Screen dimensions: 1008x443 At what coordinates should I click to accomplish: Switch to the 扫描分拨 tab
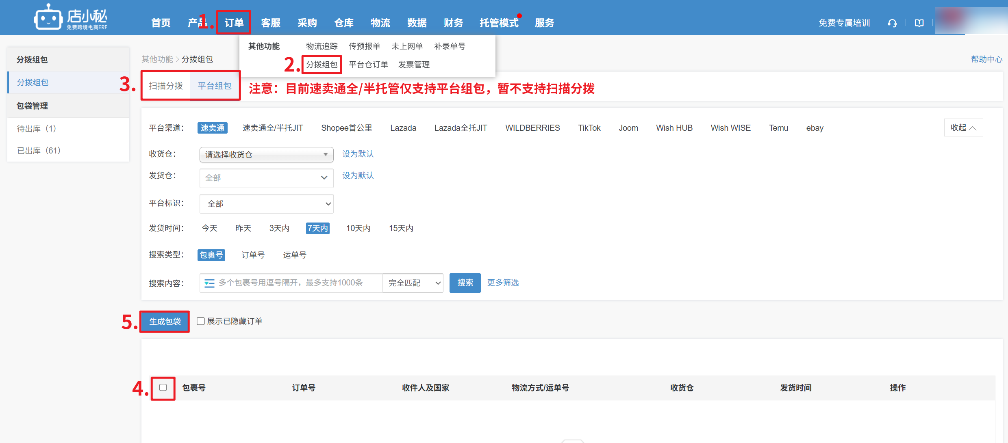tap(166, 86)
